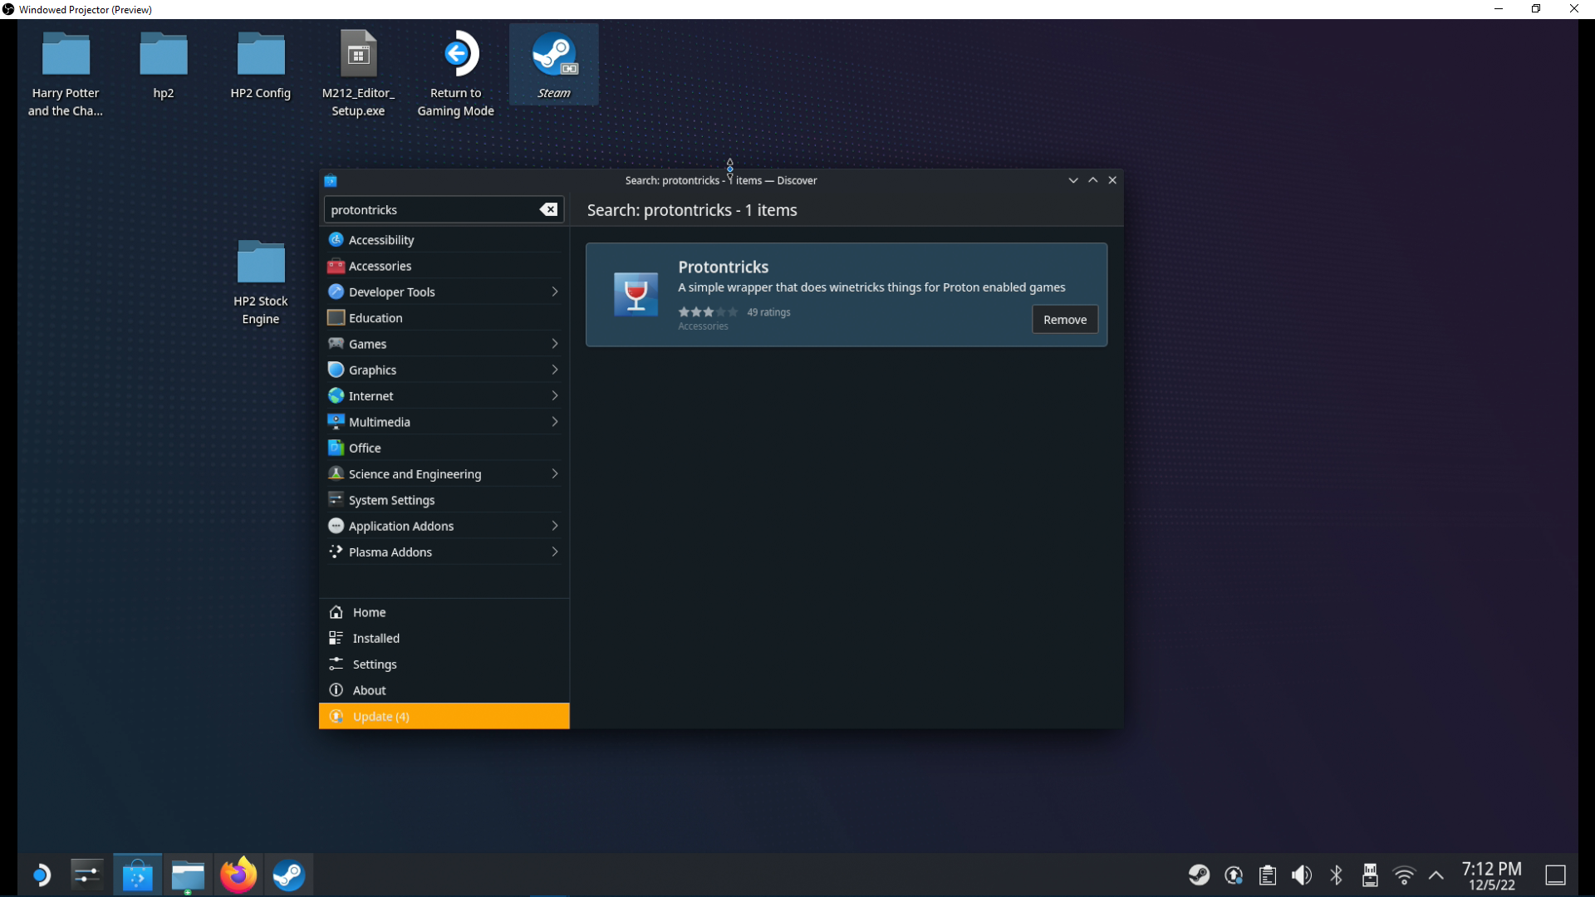This screenshot has height=897, width=1595.
Task: Open the Steam system tray icon
Action: coord(1199,875)
